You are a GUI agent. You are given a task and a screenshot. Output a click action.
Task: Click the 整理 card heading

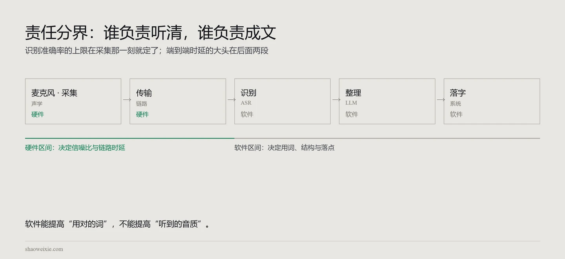click(x=353, y=93)
